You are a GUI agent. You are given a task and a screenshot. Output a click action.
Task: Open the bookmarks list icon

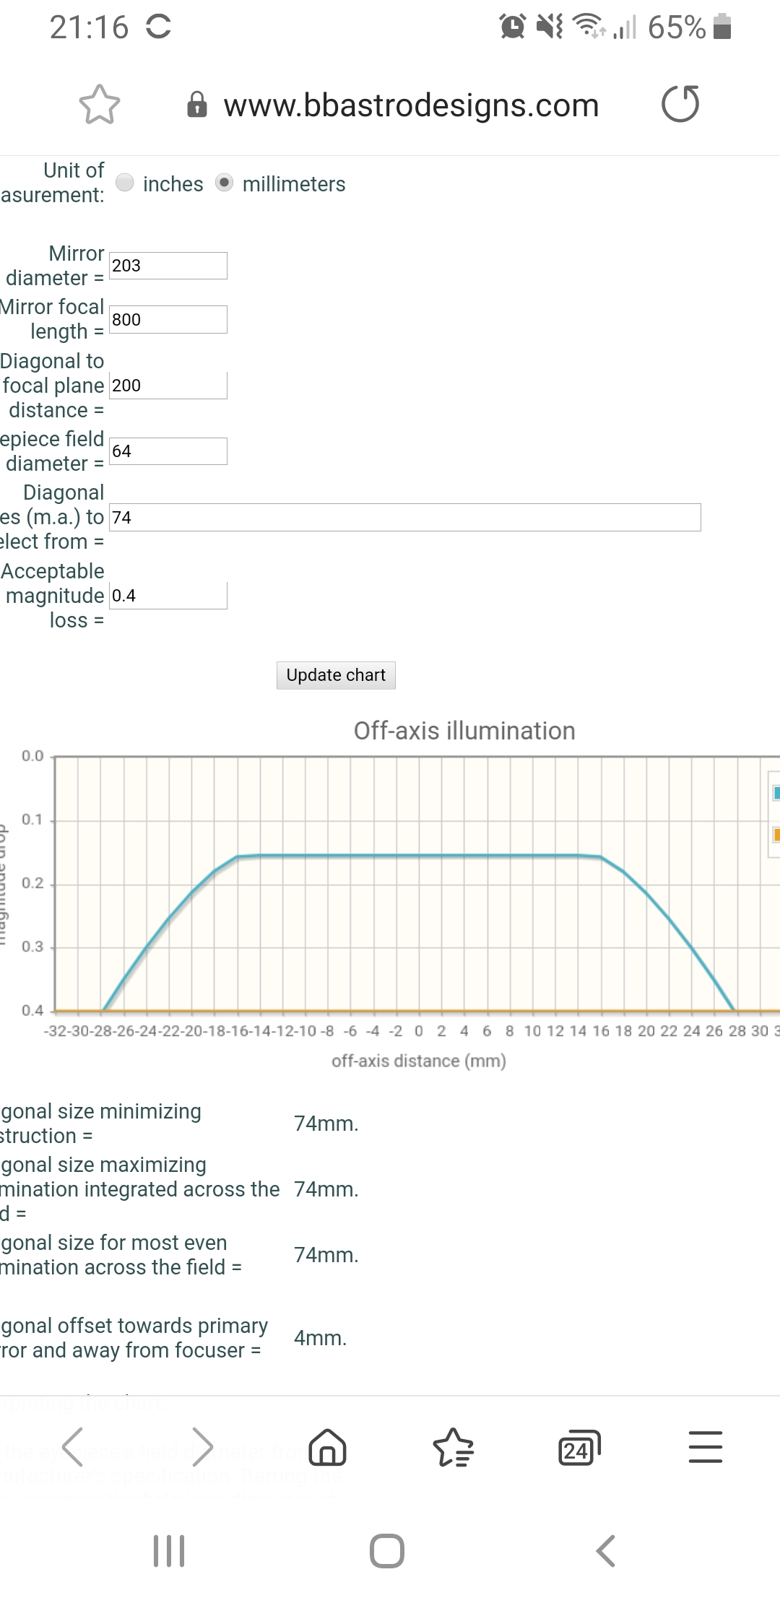pos(453,1447)
